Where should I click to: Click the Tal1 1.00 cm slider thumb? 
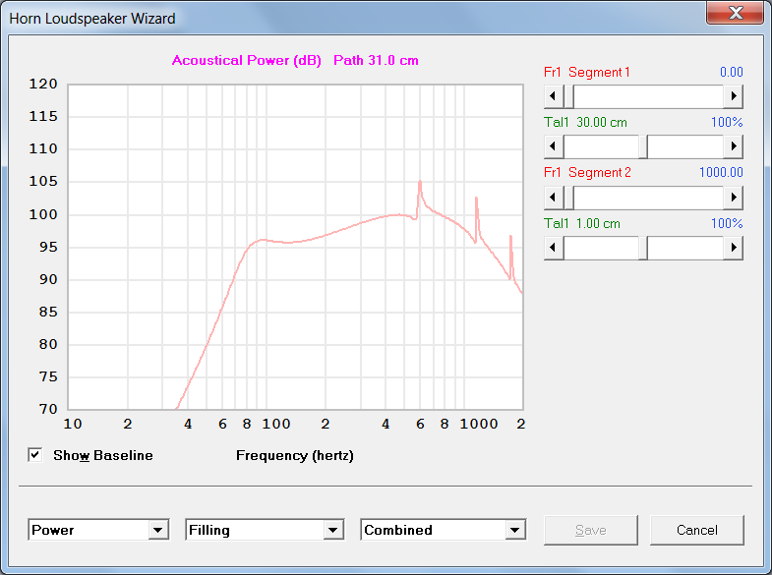tap(643, 248)
